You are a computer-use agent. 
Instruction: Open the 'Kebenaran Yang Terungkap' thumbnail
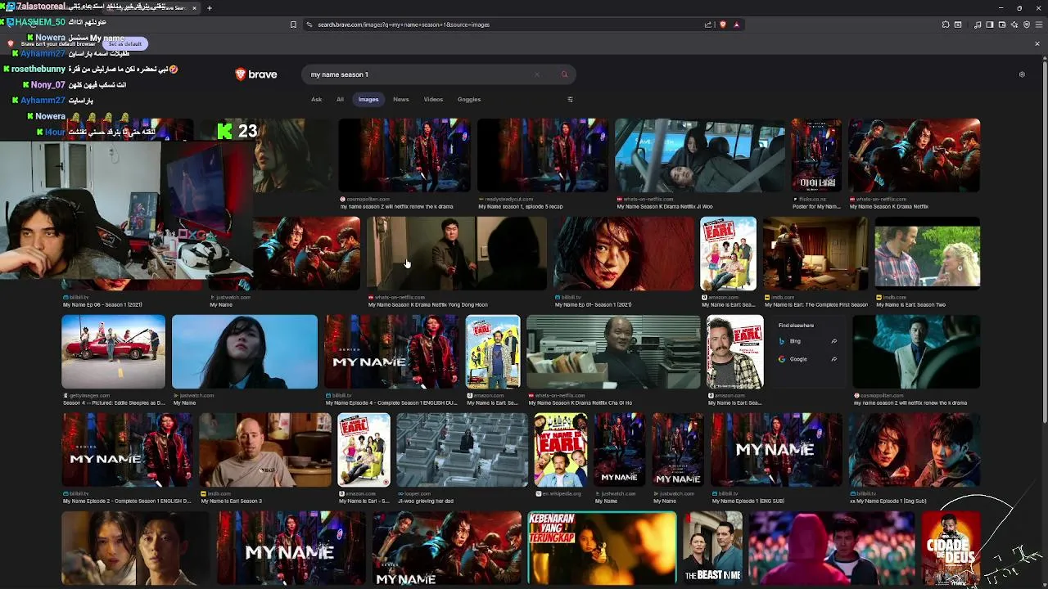(602, 548)
